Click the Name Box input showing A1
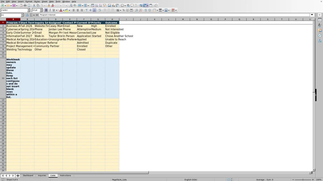This screenshot has width=323, height=181. [11, 15]
